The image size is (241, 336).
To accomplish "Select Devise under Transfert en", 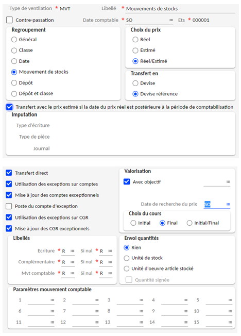I will click(135, 83).
